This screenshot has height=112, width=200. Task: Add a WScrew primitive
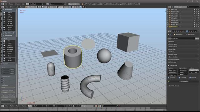(x=9, y=30)
